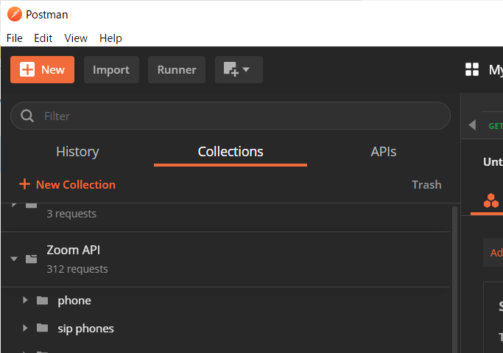Select the sip phones folder label
The height and width of the screenshot is (353, 503).
(x=85, y=329)
